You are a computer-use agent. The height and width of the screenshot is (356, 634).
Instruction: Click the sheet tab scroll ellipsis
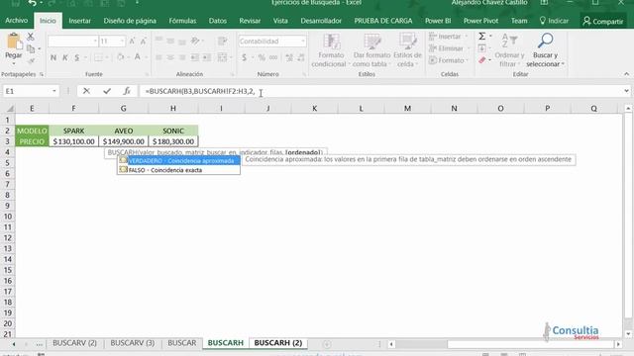tap(40, 344)
